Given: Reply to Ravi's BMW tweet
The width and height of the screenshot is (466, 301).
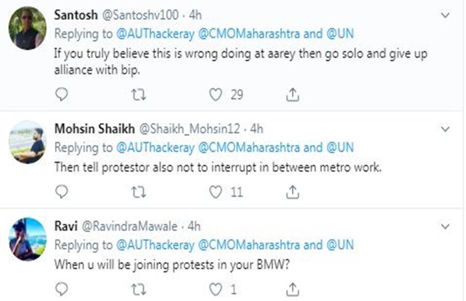Looking at the screenshot, I should (62, 288).
